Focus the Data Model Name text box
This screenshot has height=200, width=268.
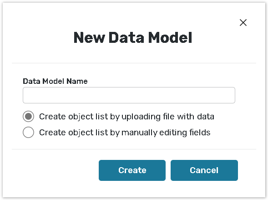129,95
